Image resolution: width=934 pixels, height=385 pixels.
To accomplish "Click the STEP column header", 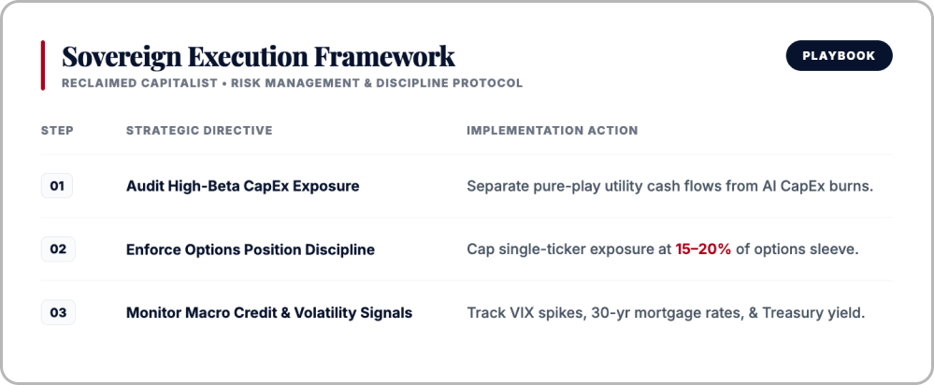I will [57, 130].
